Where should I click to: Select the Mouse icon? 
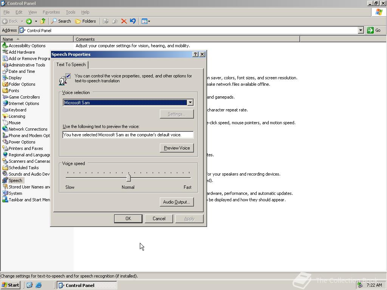pyautogui.click(x=5, y=123)
